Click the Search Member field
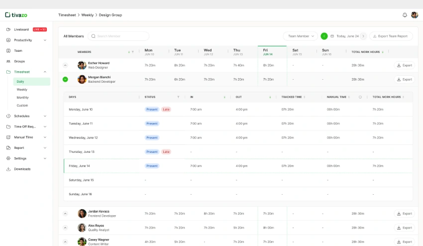 click(118, 36)
